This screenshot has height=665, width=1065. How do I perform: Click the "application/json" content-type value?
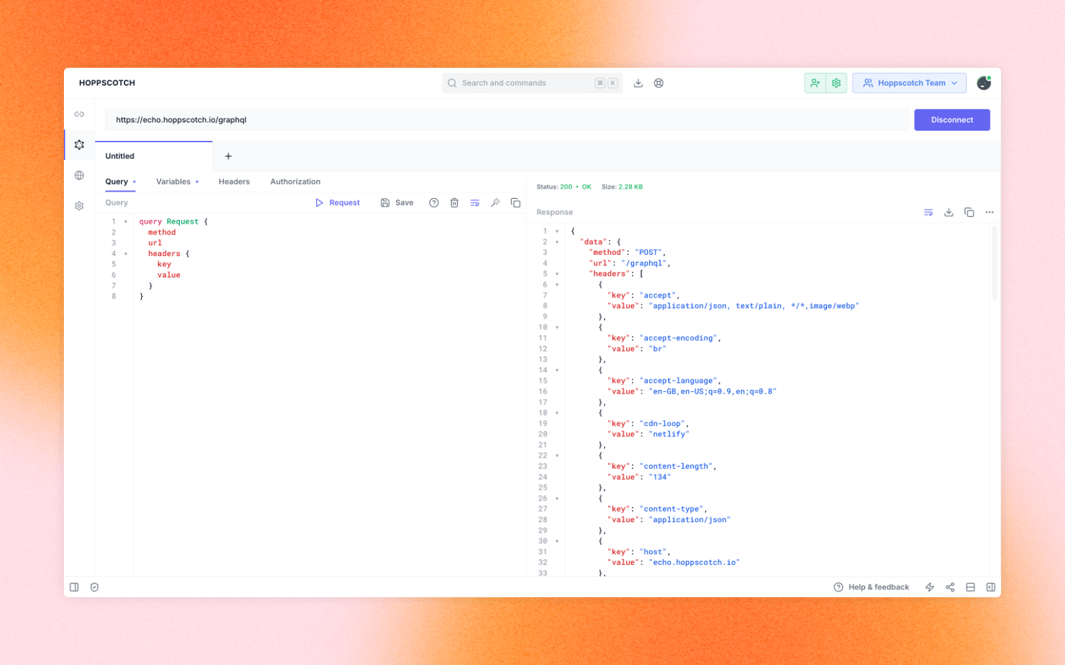pos(689,519)
